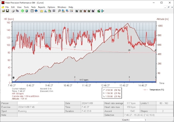Open the Windows menu

pos(62,7)
